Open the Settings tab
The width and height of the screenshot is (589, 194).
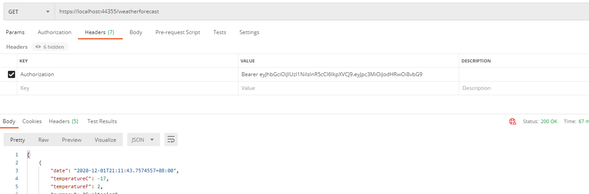[x=249, y=32]
